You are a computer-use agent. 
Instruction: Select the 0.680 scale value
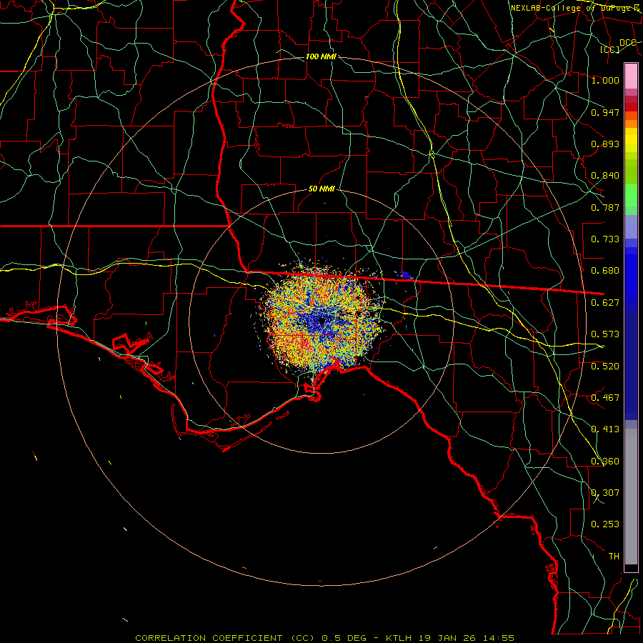click(605, 271)
